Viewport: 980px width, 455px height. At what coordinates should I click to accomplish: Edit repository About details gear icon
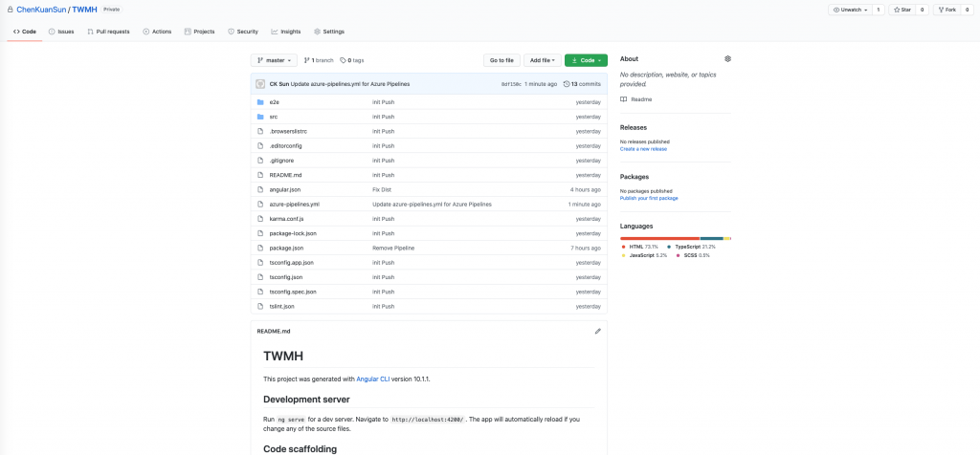[x=727, y=58]
